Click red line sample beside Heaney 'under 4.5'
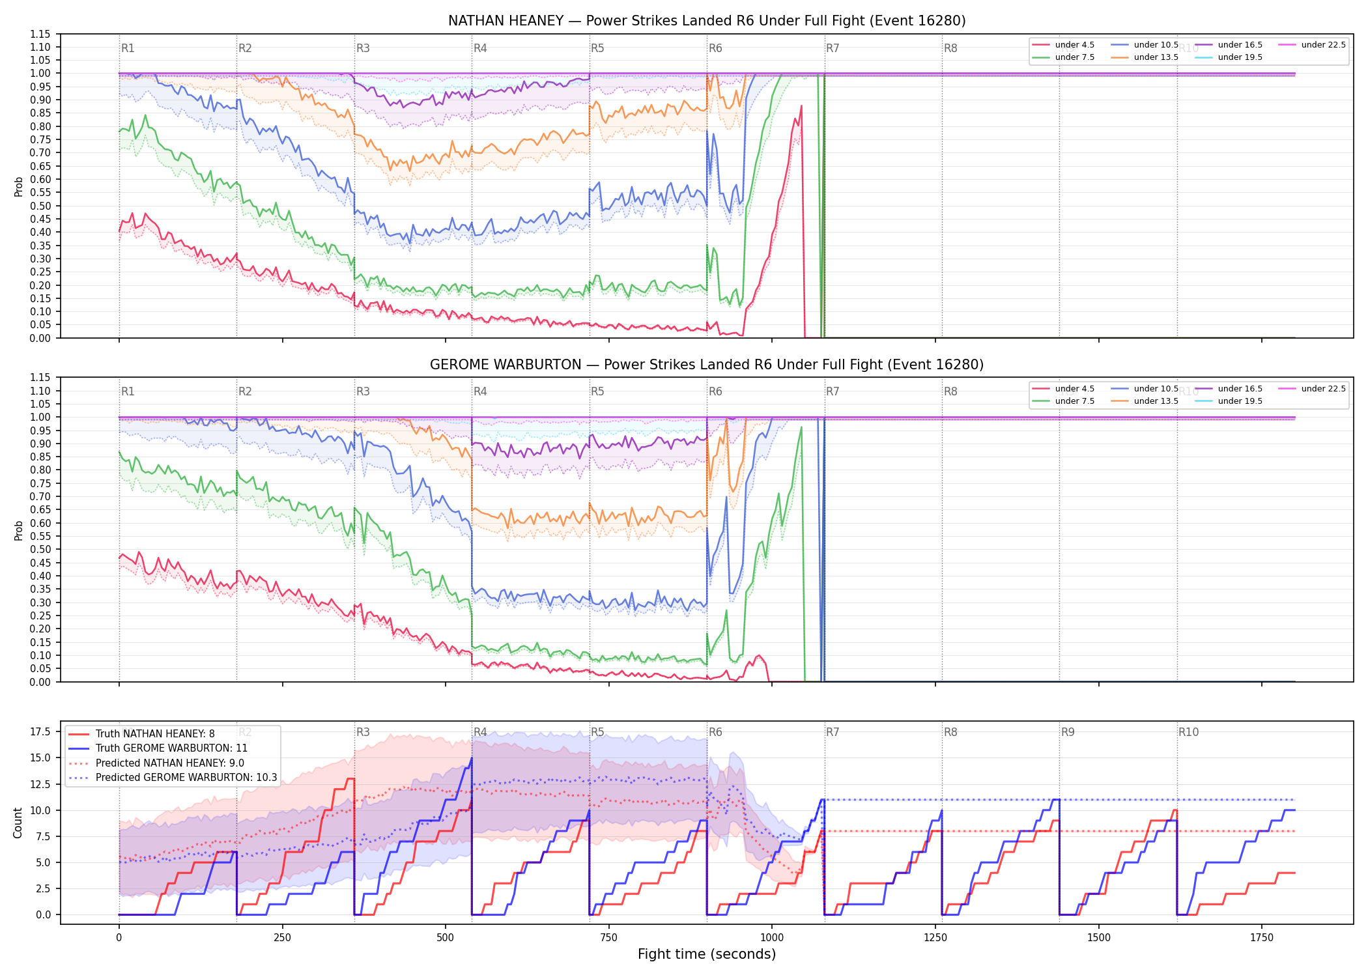This screenshot has height=977, width=1368. pos(1041,45)
